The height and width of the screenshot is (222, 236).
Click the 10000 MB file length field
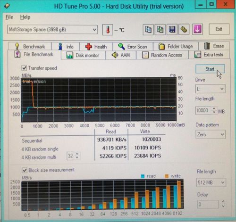203,110
